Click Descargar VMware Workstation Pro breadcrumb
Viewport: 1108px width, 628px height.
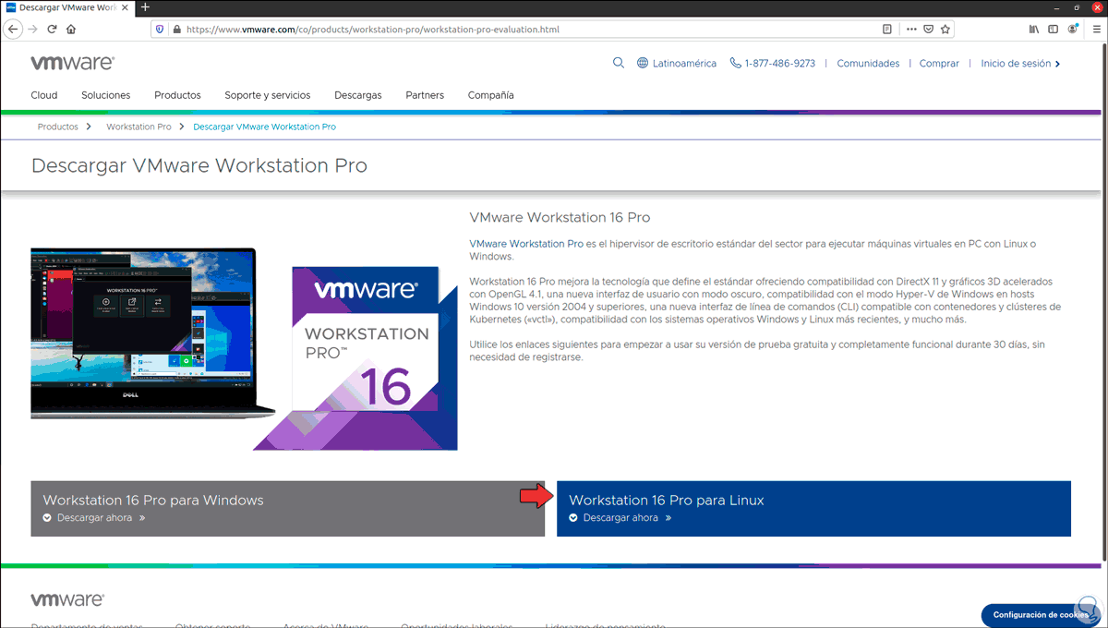click(x=265, y=127)
